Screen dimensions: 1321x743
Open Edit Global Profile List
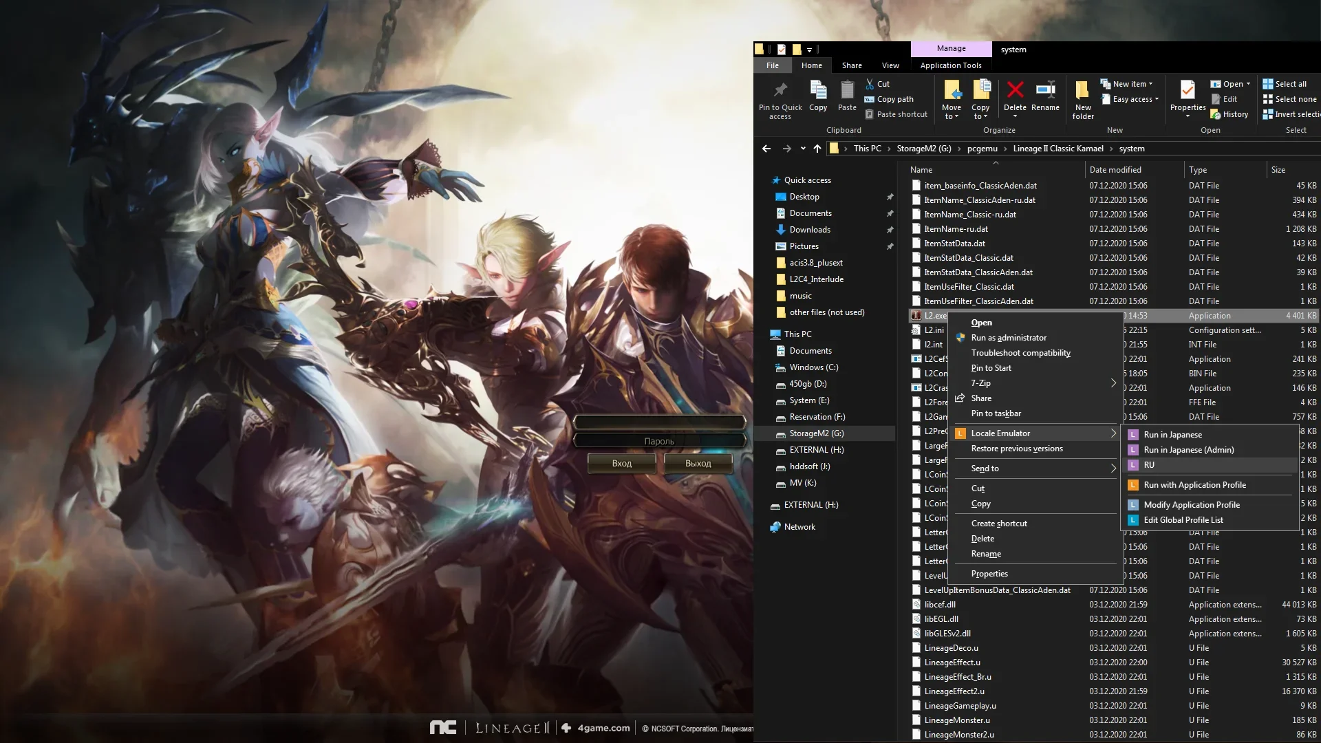coord(1210,520)
